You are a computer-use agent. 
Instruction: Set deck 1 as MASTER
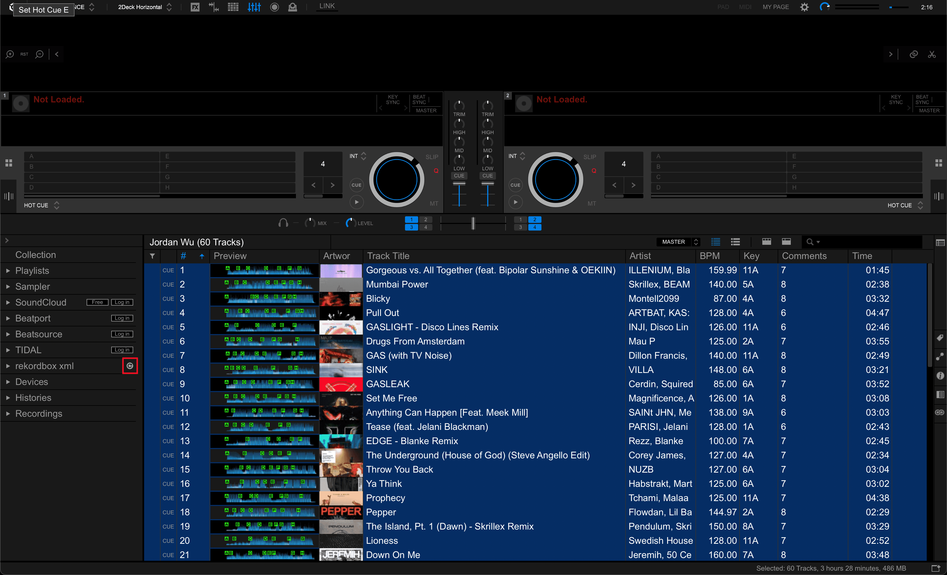pos(426,111)
